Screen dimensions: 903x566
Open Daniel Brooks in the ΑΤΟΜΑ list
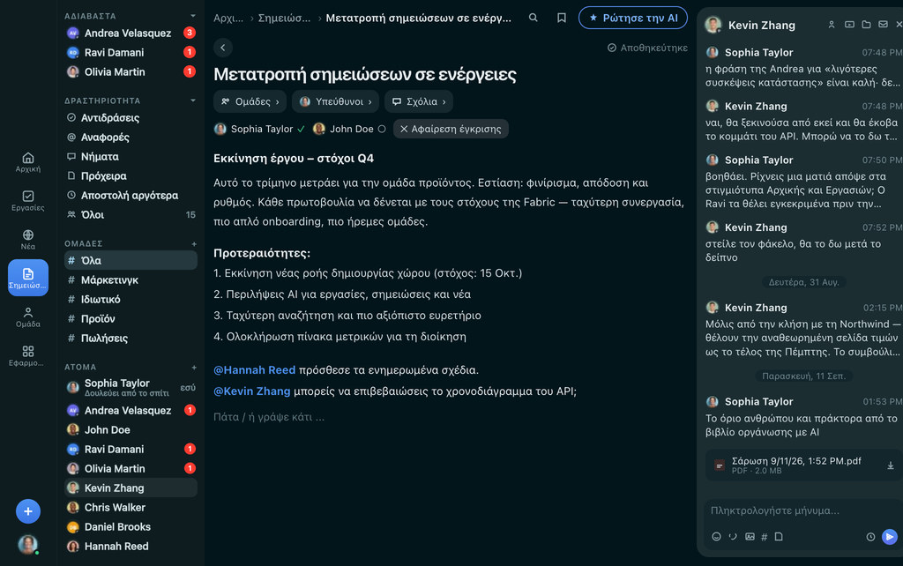click(x=131, y=527)
